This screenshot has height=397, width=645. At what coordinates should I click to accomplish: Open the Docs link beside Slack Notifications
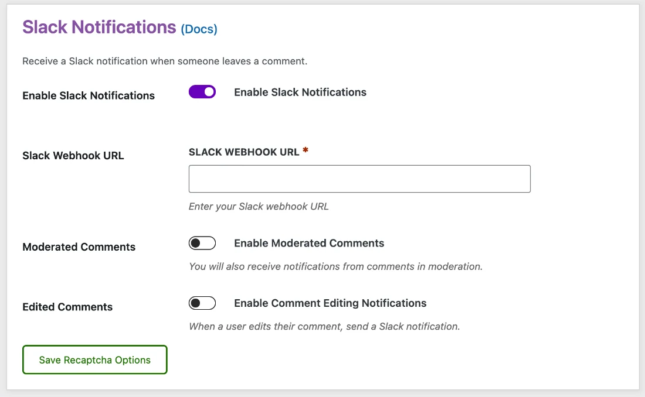coord(199,29)
